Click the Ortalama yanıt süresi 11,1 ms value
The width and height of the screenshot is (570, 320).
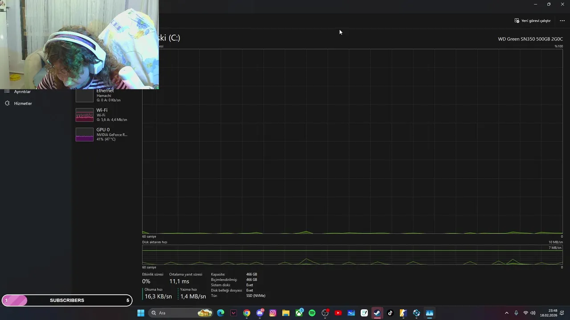pyautogui.click(x=179, y=281)
